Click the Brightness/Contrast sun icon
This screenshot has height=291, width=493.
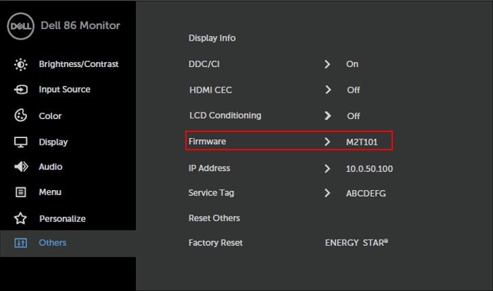tap(21, 64)
